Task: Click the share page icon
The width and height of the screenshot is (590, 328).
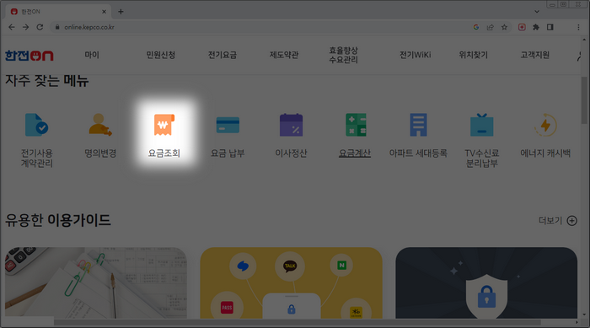Action: coord(490,27)
